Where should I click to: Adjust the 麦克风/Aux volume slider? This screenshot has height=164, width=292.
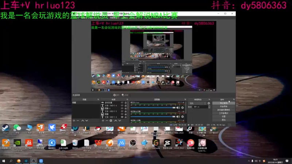coord(153,108)
